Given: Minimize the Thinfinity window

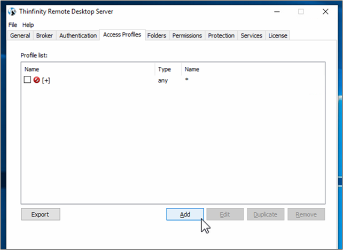Looking at the screenshot, I should click(x=276, y=11).
